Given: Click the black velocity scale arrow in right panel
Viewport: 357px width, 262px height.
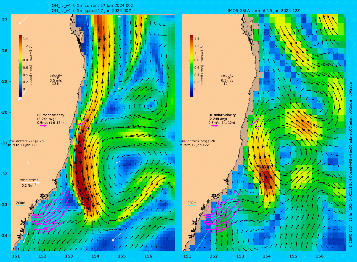Looking at the screenshot, I should tap(228, 78).
